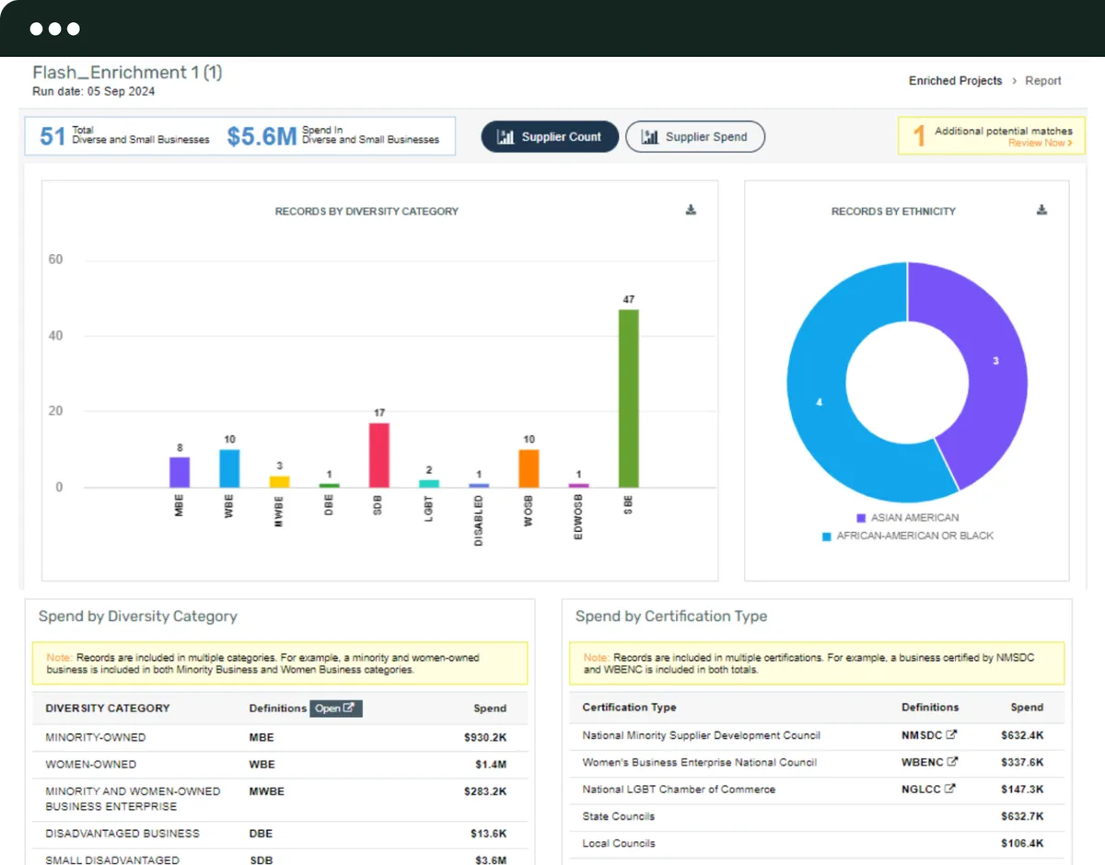
Task: Toggle the Asian American legend swatch
Action: (861, 518)
